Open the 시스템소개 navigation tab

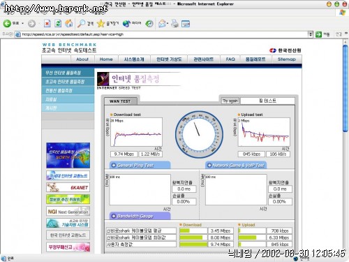134,59
